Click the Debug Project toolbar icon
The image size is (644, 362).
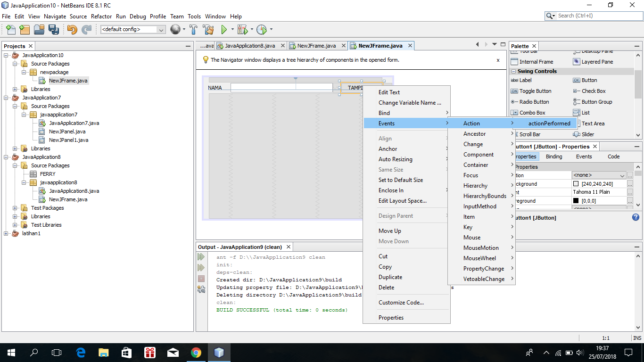(242, 30)
